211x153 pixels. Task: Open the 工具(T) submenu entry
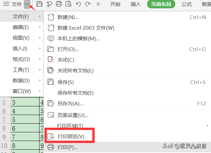coord(22,70)
